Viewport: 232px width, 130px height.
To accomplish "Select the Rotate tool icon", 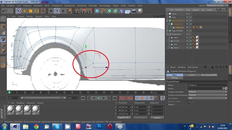I will 37,11.
